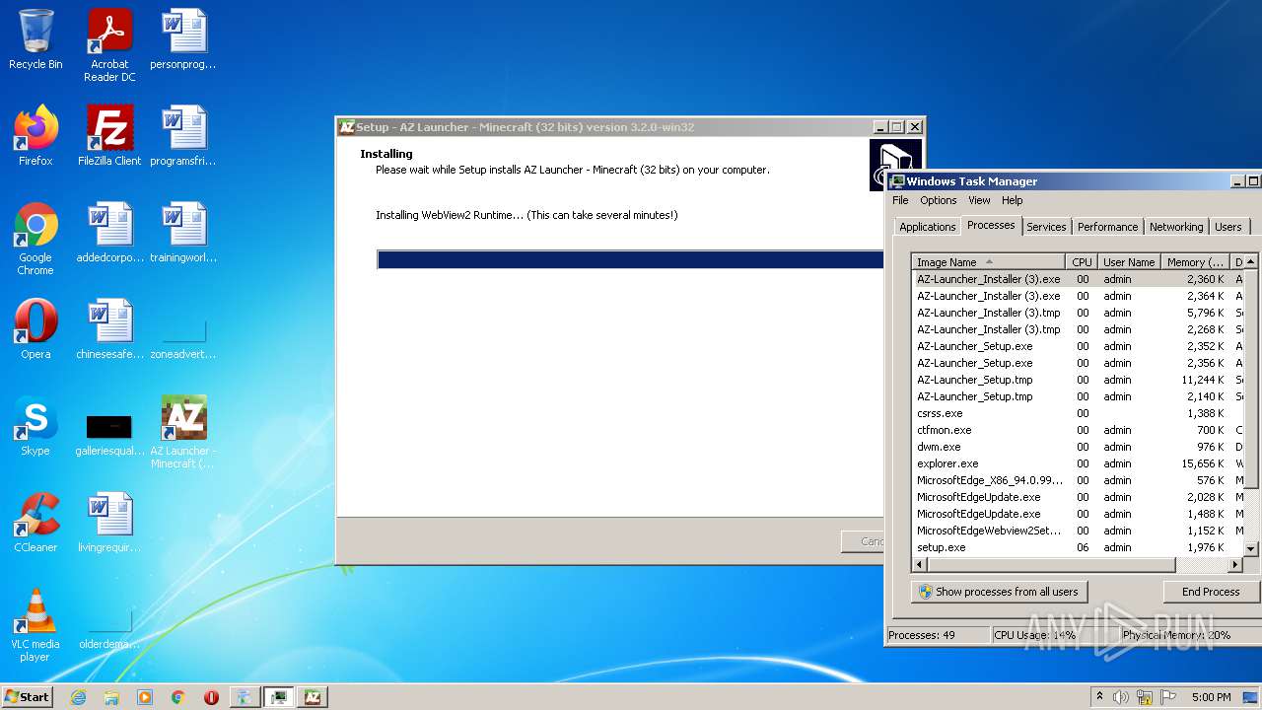1262x710 pixels.
Task: Click the Start button
Action: [x=28, y=697]
